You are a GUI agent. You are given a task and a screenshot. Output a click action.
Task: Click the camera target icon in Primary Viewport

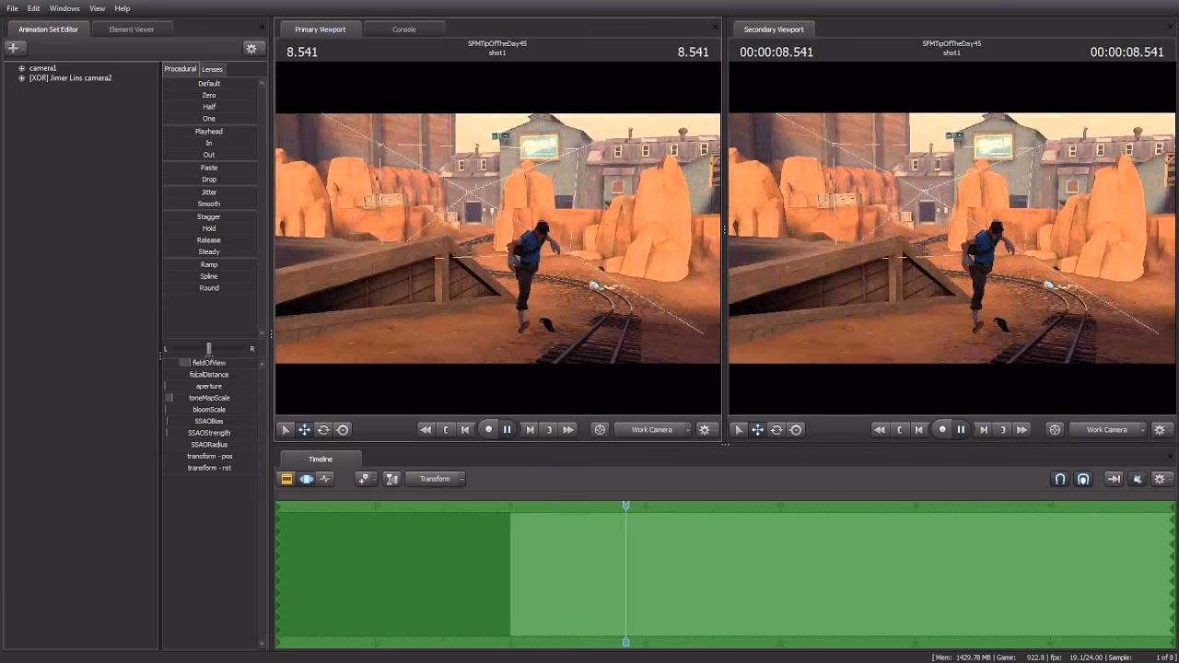click(x=600, y=429)
